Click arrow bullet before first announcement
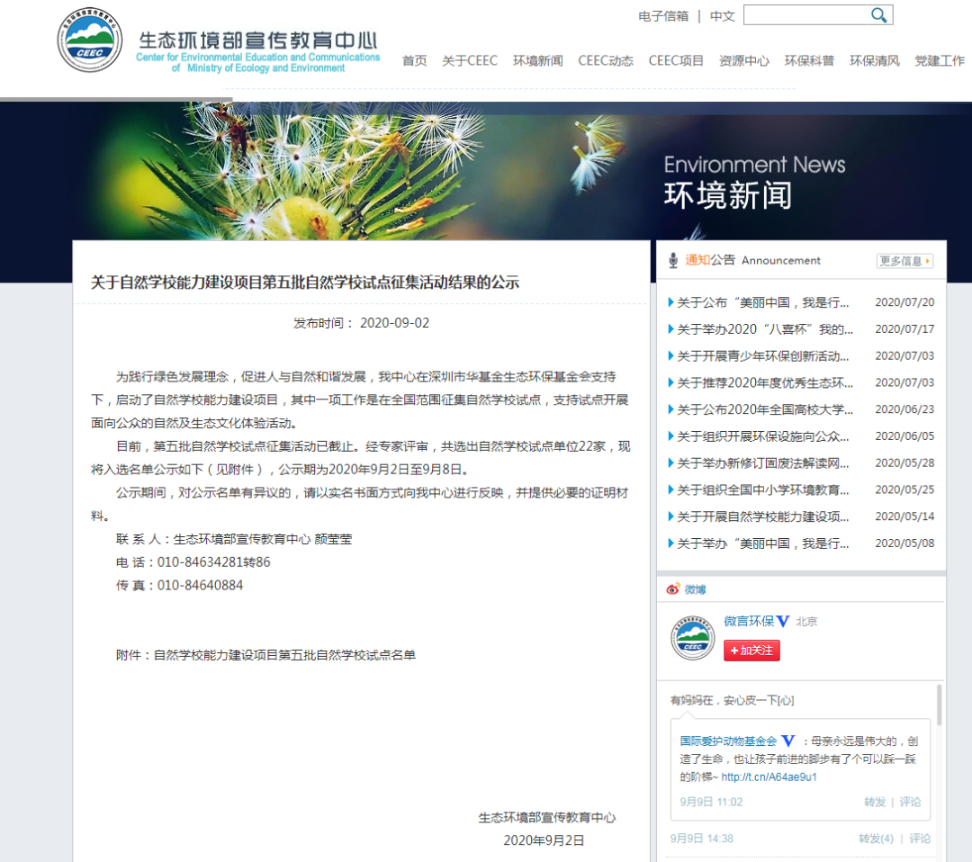The image size is (972, 862). click(670, 303)
